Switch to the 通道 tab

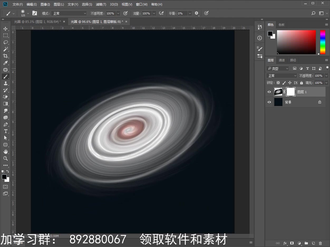click(282, 60)
